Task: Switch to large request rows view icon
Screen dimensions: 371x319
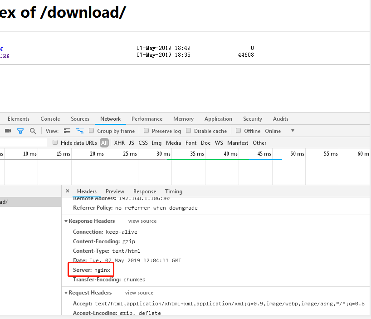Action: (x=67, y=131)
